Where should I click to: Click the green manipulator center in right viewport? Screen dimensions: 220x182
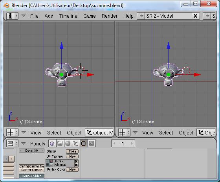coord(169,75)
